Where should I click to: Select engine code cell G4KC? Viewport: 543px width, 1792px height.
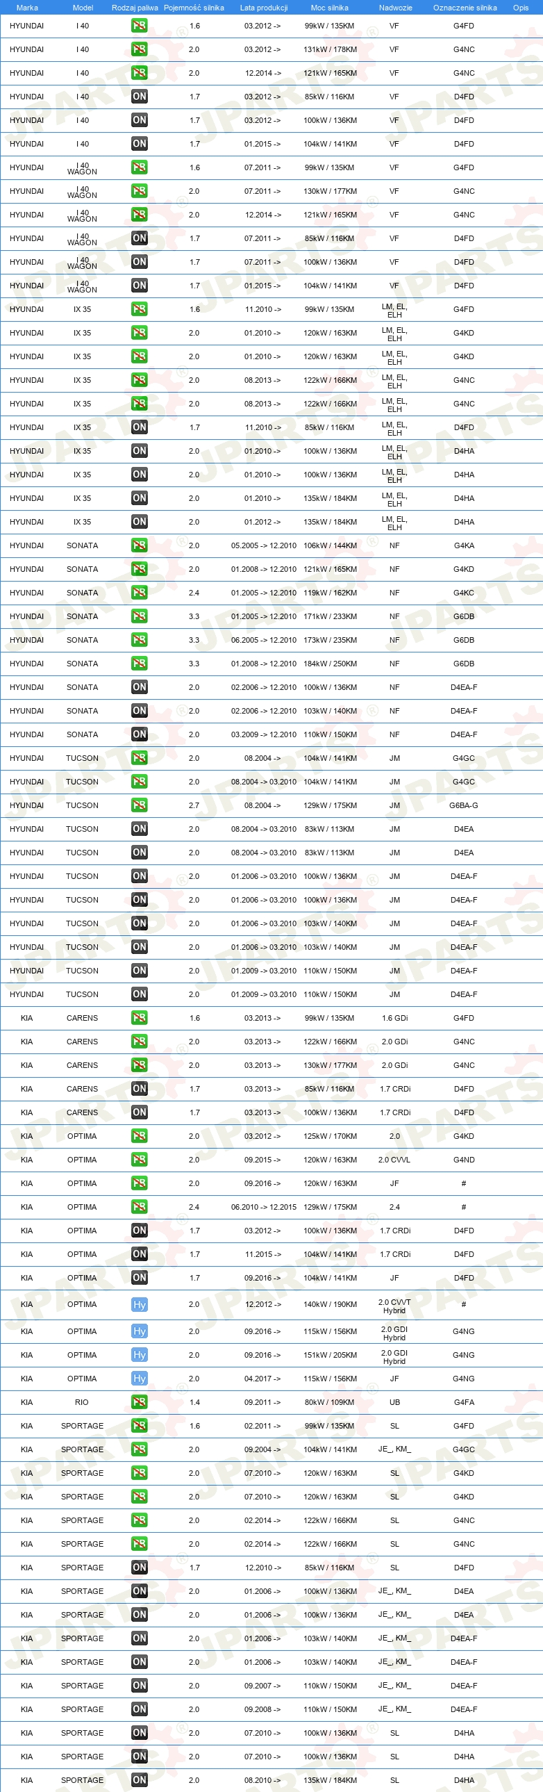coord(464,593)
